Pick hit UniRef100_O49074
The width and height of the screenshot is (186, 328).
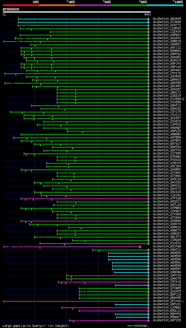pos(167,224)
